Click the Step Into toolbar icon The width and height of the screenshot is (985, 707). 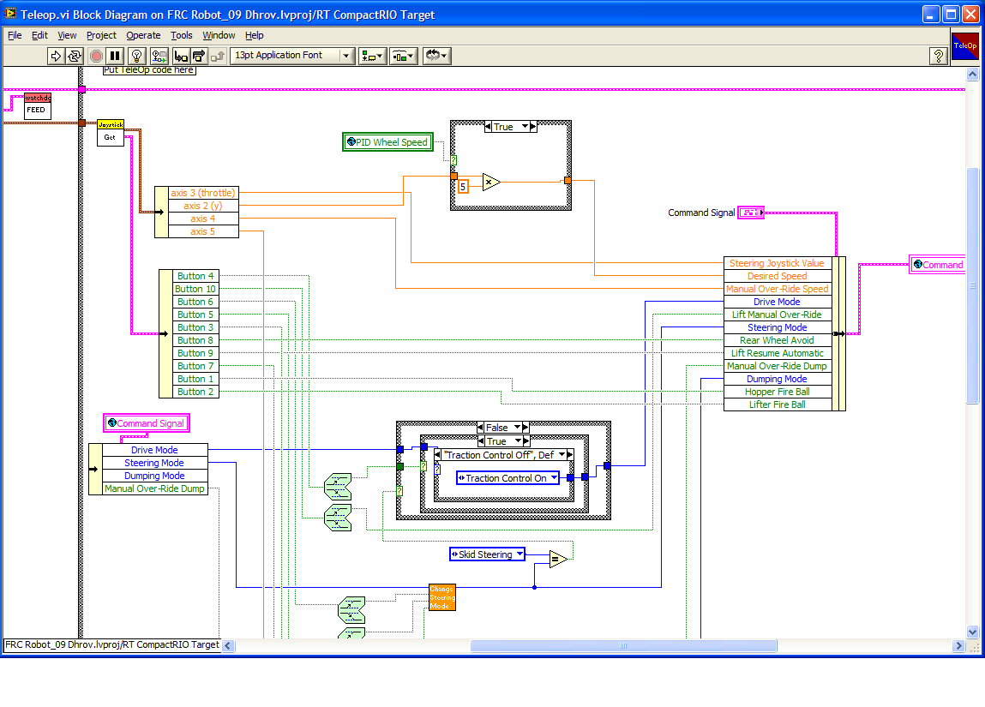pos(181,56)
